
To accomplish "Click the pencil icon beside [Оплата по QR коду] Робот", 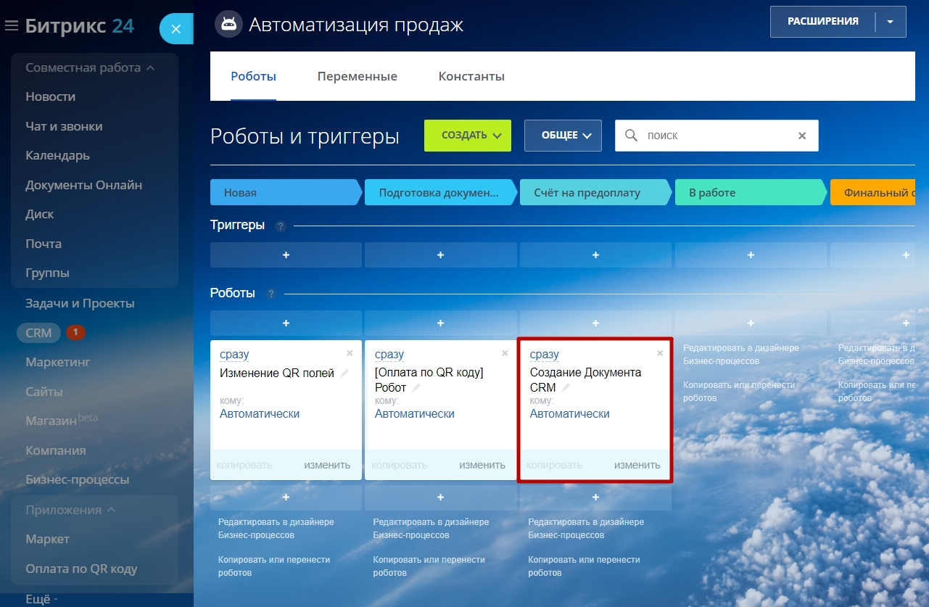I will 416,388.
